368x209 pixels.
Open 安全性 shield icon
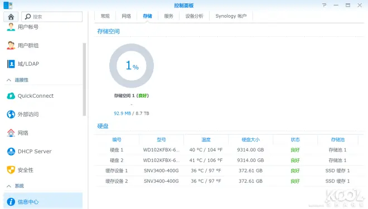(11, 170)
